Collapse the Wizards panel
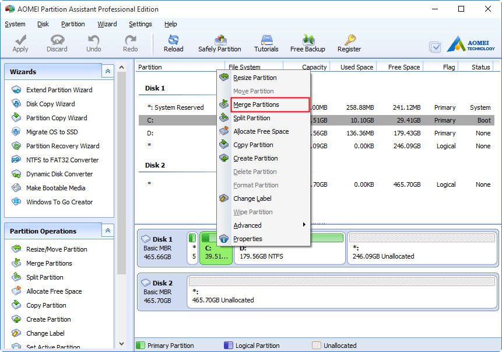 click(107, 71)
